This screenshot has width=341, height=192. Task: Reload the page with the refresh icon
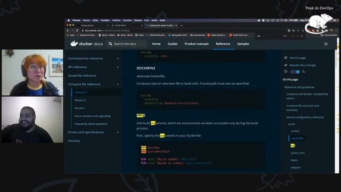[77, 30]
